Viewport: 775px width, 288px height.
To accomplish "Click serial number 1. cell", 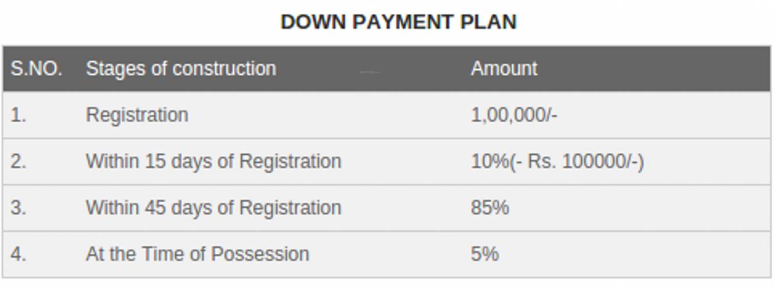I will pos(19,115).
